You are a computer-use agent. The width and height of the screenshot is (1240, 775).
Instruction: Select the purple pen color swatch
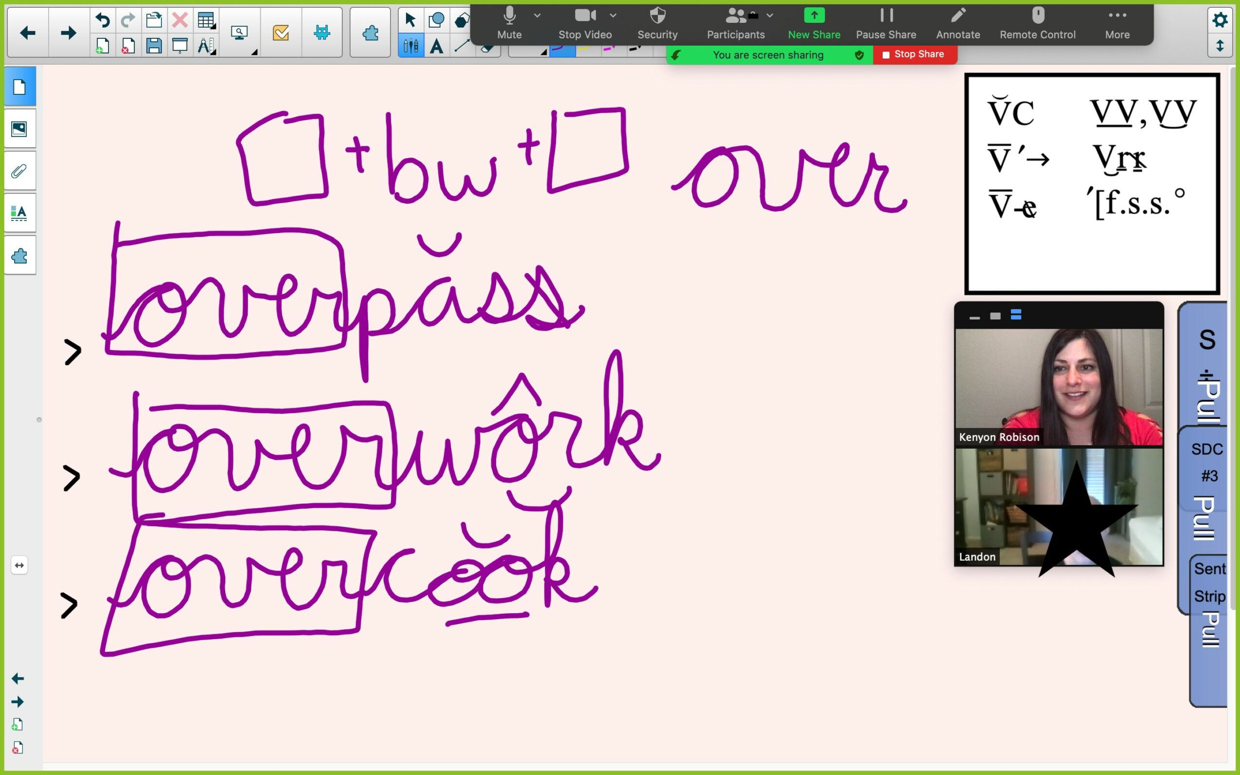pos(562,50)
